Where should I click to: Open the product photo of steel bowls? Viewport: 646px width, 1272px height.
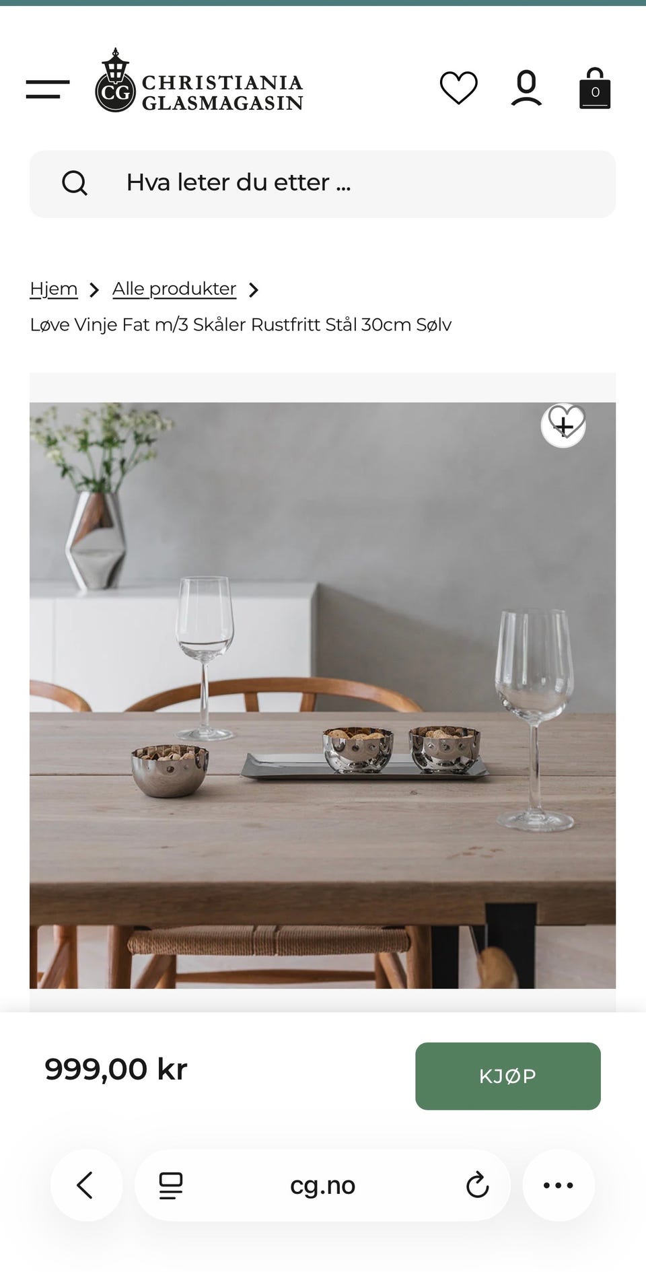(322, 695)
